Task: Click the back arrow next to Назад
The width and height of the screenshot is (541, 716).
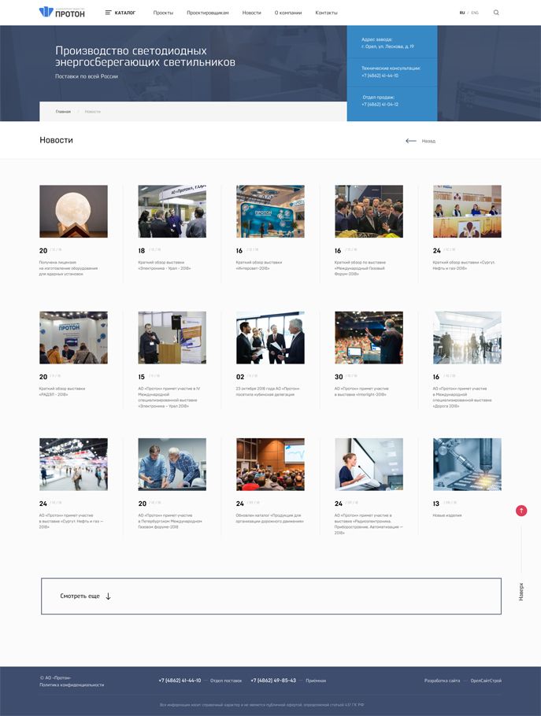Action: [x=410, y=141]
